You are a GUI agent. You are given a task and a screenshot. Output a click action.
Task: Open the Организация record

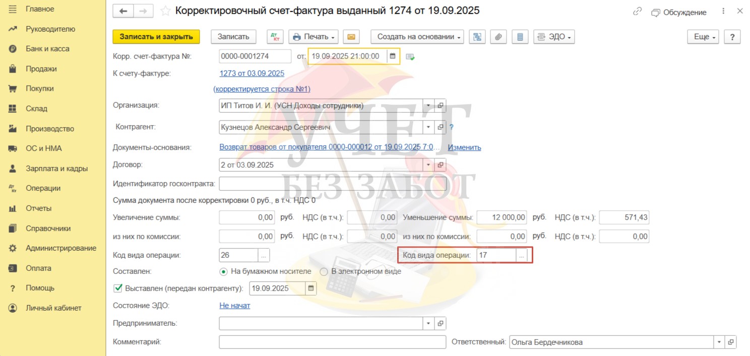coord(440,106)
